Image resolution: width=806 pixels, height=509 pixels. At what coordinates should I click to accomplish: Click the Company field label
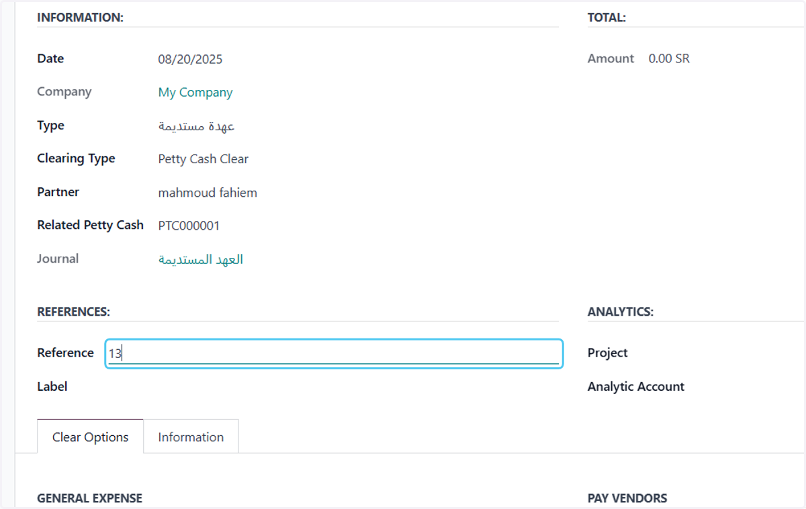(x=64, y=92)
